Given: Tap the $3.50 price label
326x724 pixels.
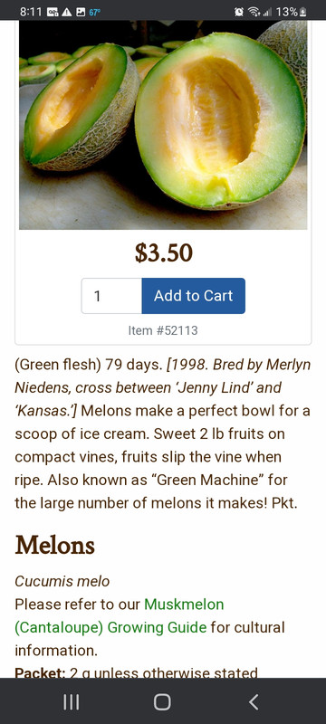Looking at the screenshot, I should 164,253.
